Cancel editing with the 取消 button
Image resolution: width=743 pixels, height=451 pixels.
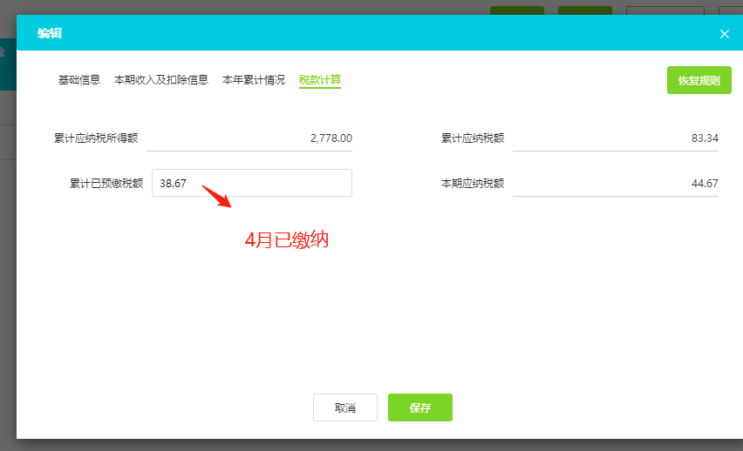345,407
